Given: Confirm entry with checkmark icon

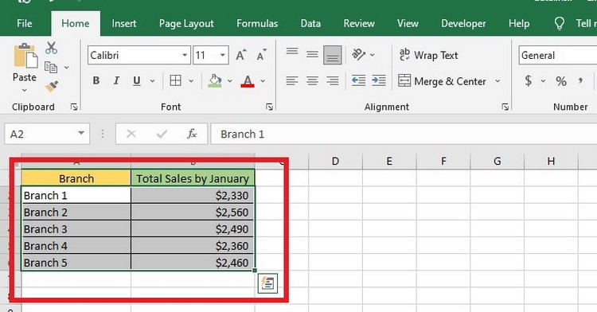Looking at the screenshot, I should coord(162,134).
